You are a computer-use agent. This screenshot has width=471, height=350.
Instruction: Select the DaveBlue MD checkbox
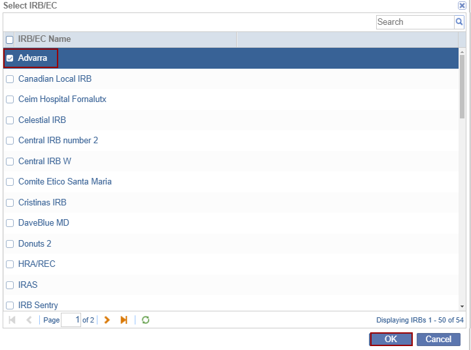(10, 223)
